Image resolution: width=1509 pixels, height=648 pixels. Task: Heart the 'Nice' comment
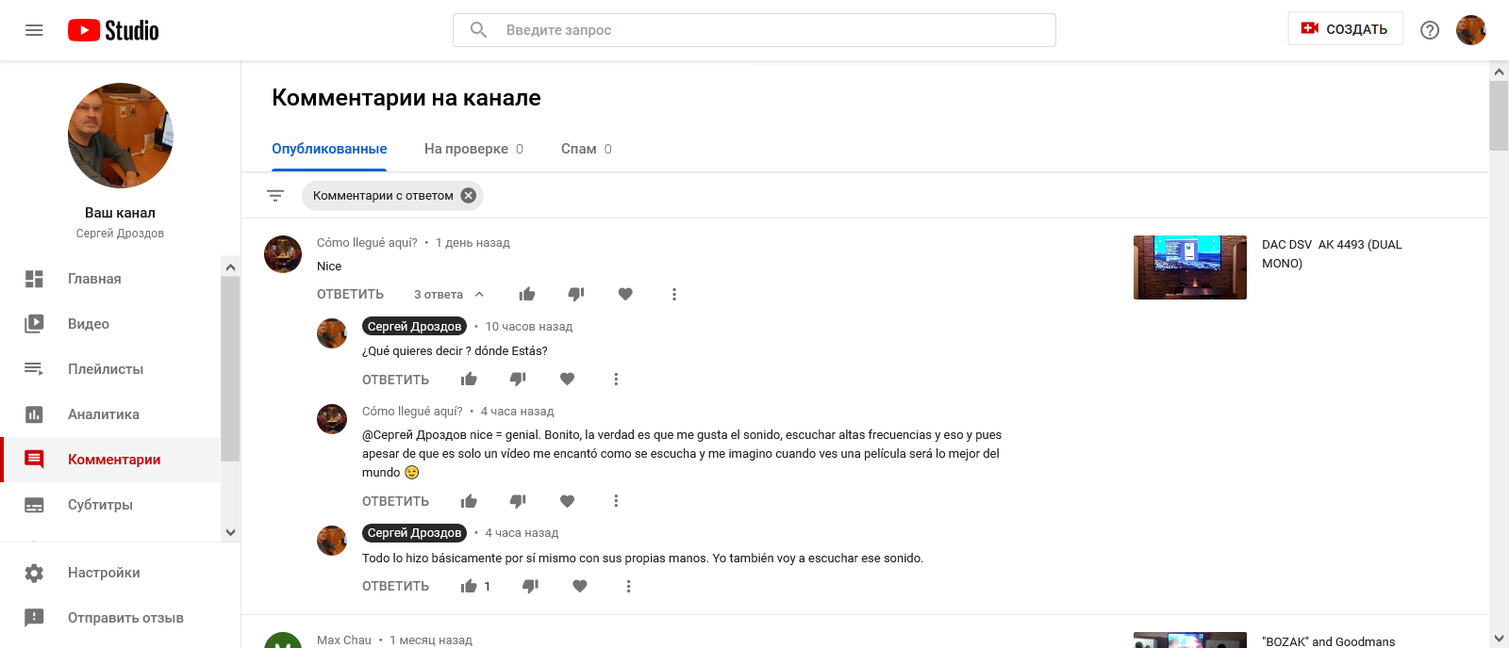click(625, 294)
